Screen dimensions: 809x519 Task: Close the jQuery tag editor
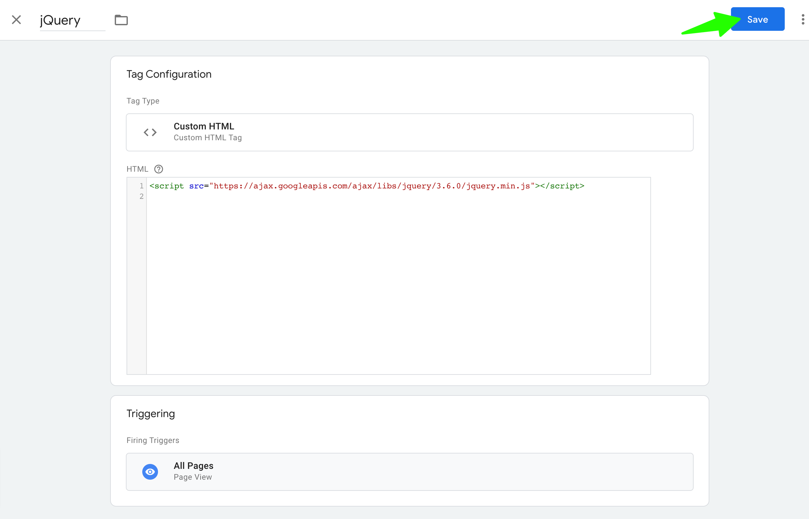[16, 20]
